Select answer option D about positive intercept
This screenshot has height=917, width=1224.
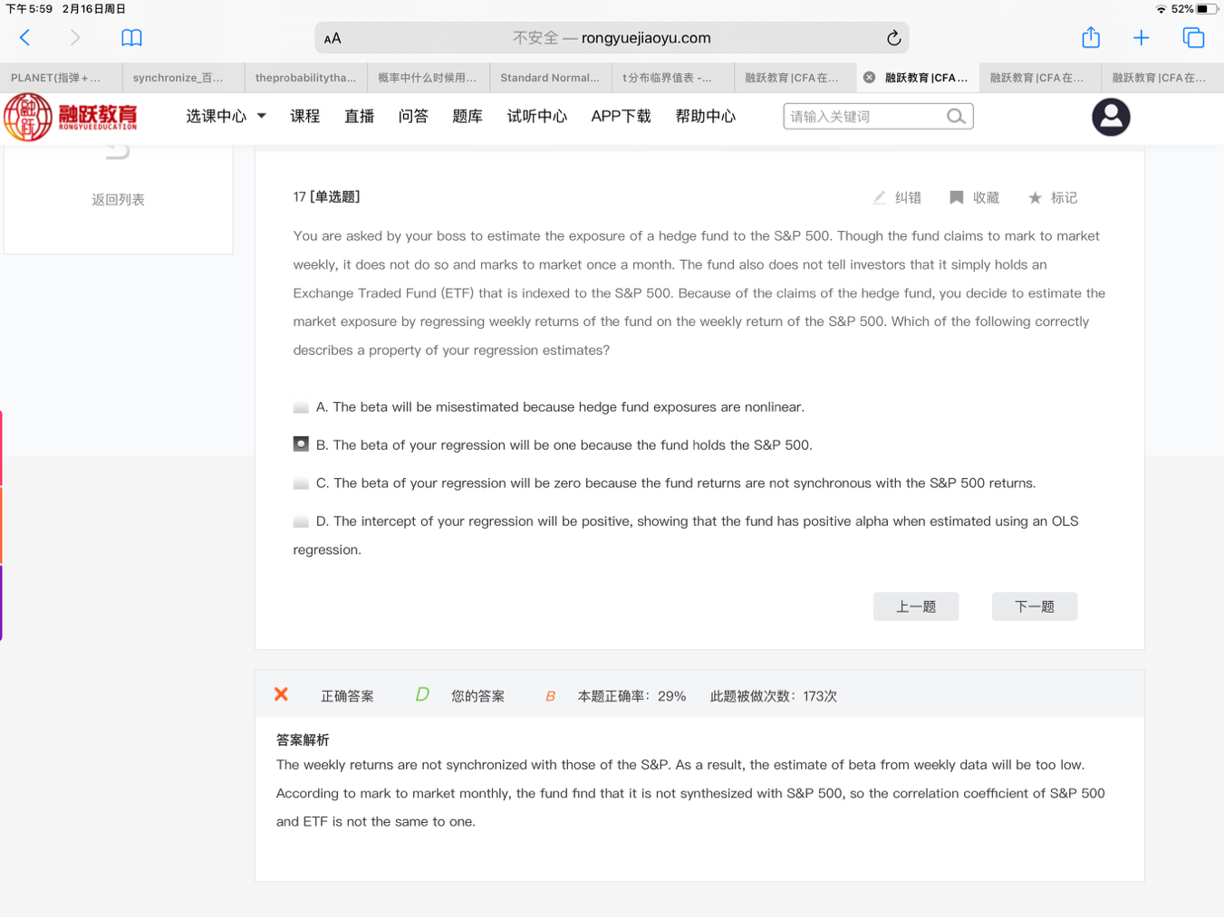click(x=301, y=521)
